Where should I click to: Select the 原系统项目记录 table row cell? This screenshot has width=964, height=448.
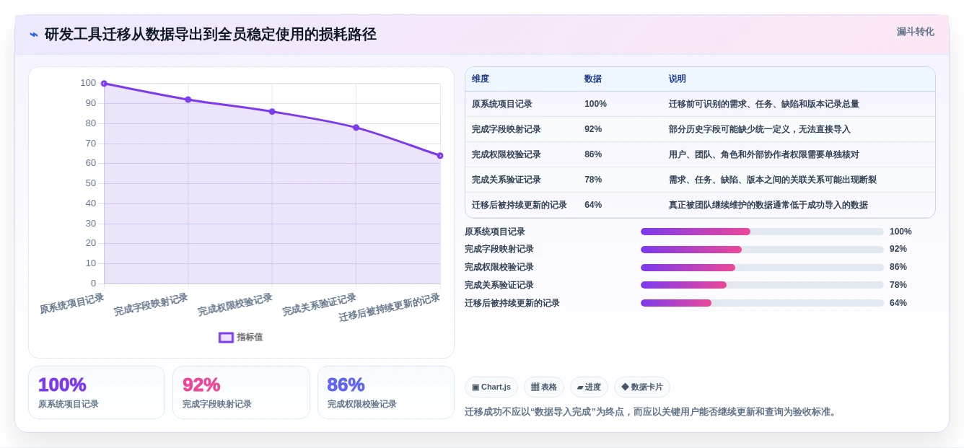(x=502, y=104)
